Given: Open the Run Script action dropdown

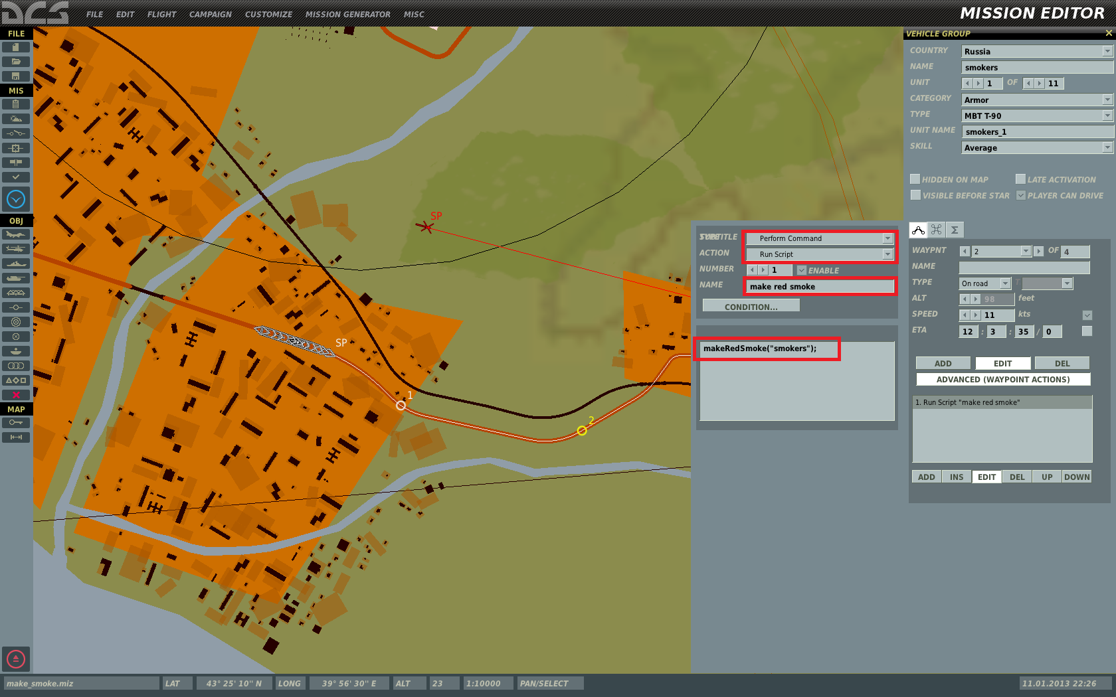Looking at the screenshot, I should tap(820, 254).
